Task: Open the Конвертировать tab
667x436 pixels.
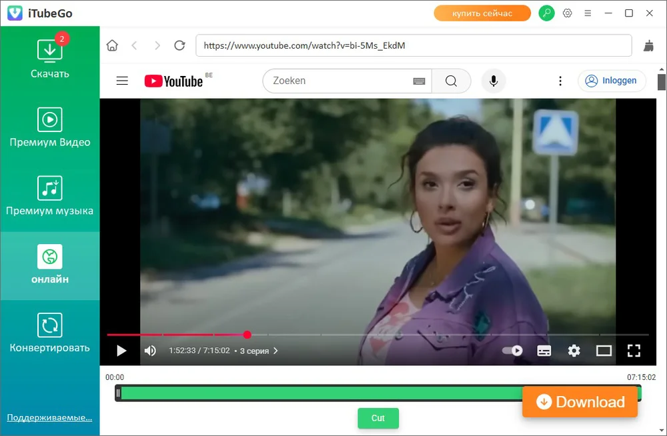Action: pos(50,333)
